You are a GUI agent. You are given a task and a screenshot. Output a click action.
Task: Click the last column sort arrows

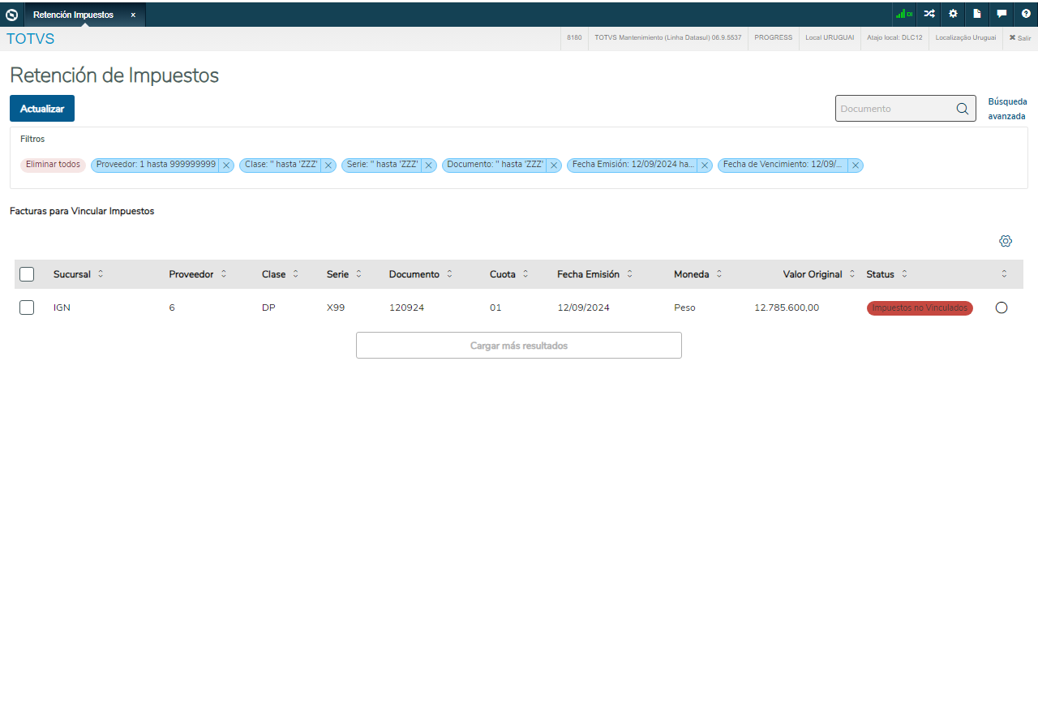[1004, 274]
